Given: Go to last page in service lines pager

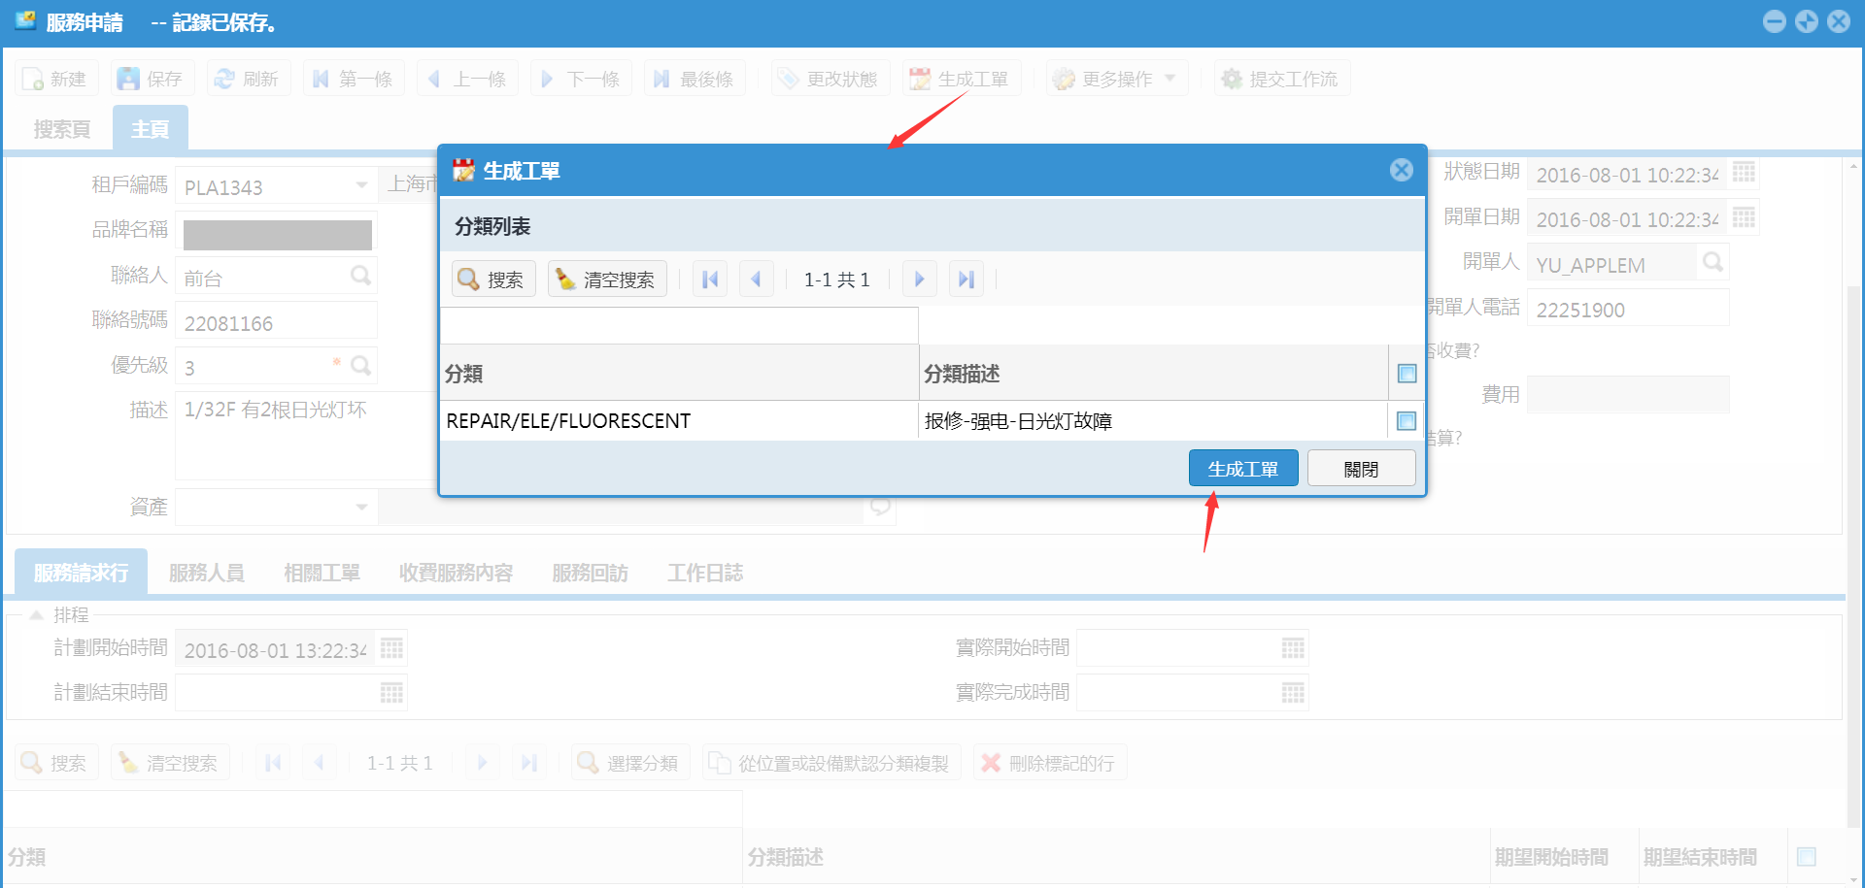Looking at the screenshot, I should point(528,763).
